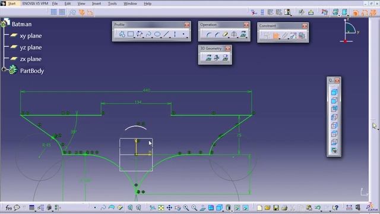380x214 pixels.
Task: Open the Edit menu
Action: [68, 4]
